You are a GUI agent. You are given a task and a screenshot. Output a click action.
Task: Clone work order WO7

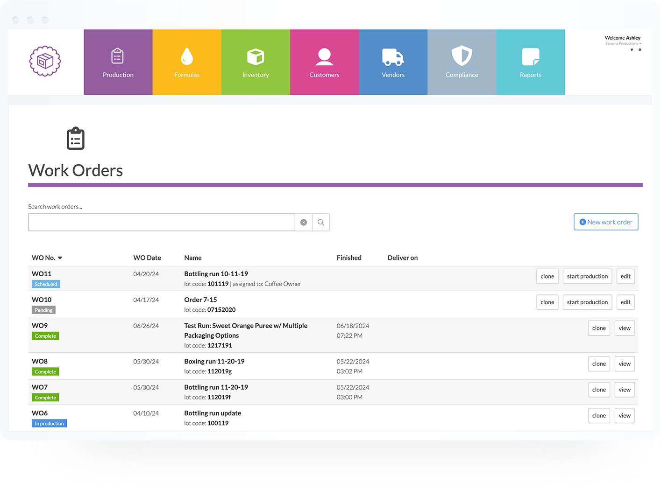[599, 390]
